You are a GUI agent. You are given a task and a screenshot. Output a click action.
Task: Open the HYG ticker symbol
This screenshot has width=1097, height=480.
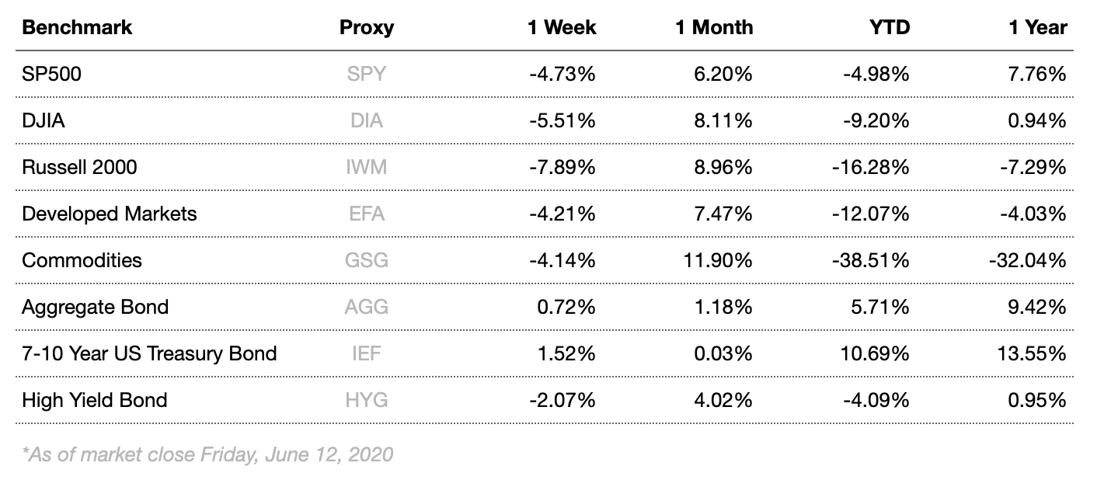[x=366, y=401]
